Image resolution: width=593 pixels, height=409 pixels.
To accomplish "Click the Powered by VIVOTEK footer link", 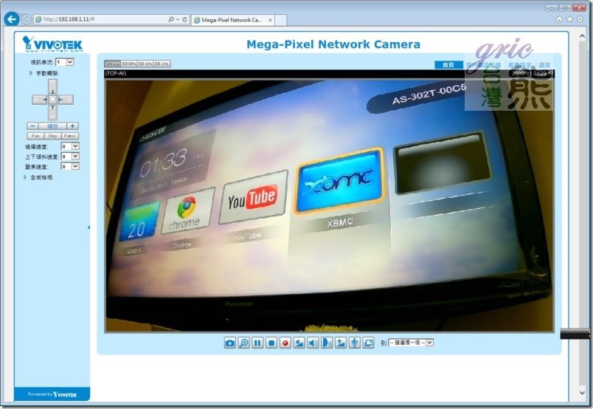I will tap(52, 394).
